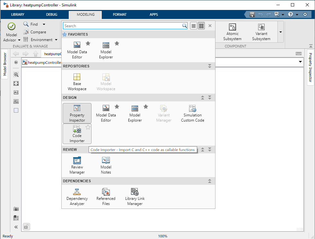Switch to the DEBUG tab
Image resolution: width=315 pixels, height=239 pixels.
point(52,14)
